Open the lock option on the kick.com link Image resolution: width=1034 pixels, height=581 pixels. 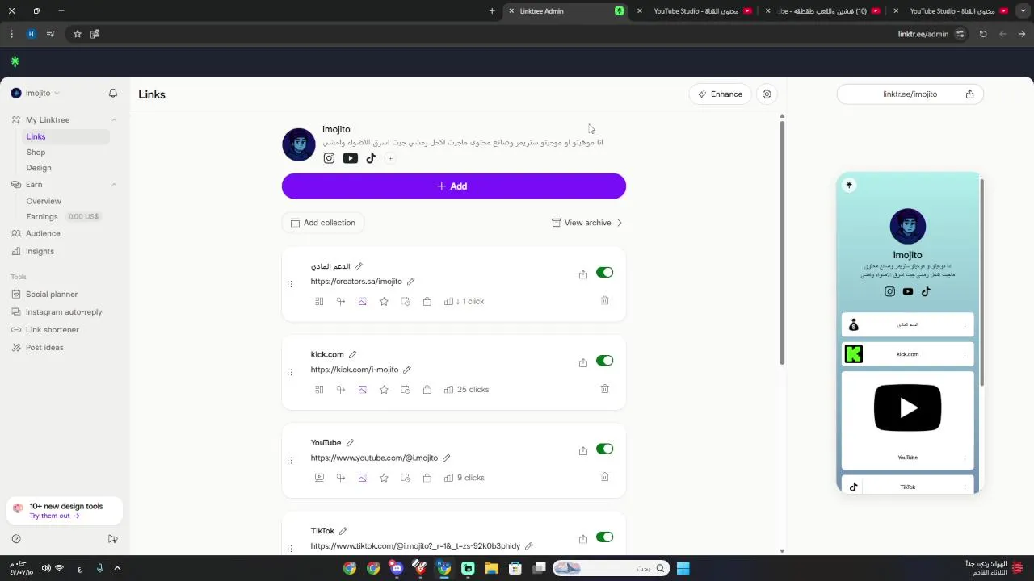tap(427, 390)
